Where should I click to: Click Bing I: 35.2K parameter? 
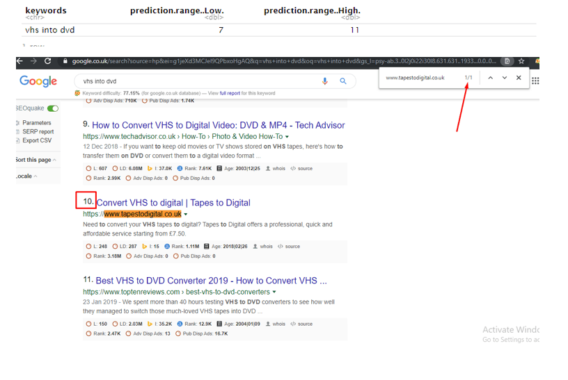pos(159,324)
